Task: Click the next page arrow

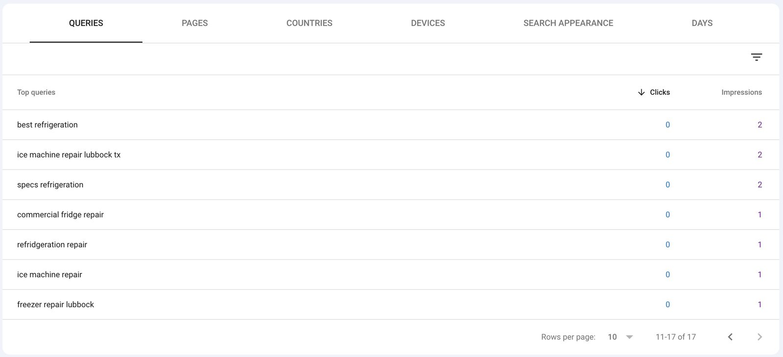Action: tap(760, 337)
